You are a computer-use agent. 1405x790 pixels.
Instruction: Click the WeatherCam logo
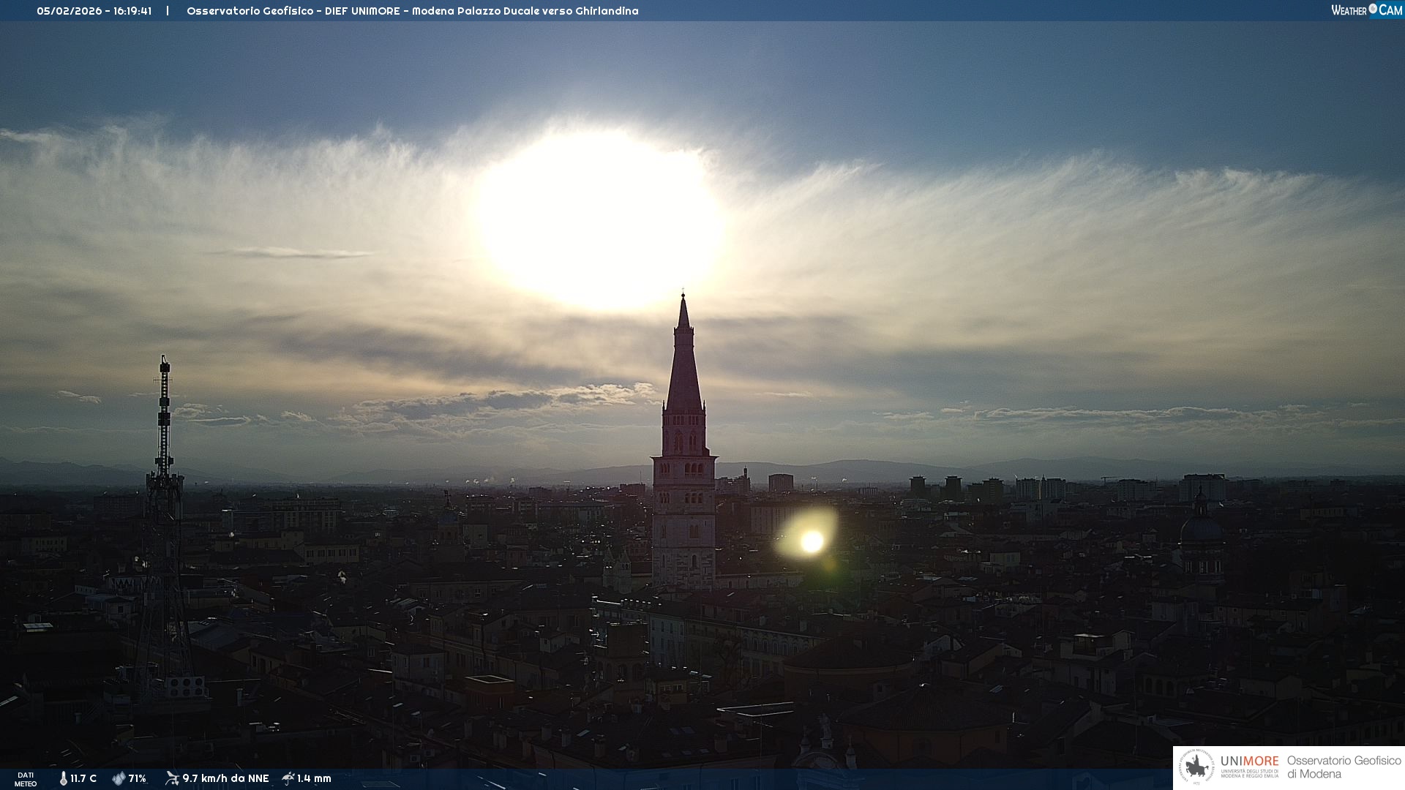[1365, 10]
